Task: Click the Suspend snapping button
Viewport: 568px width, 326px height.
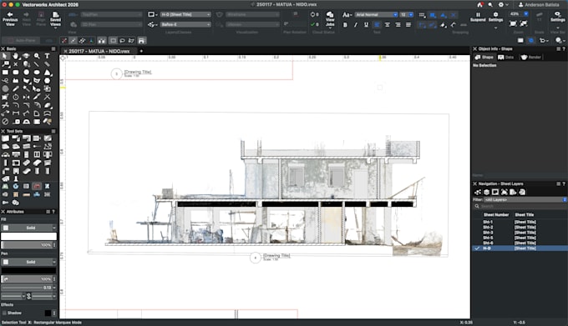Action: tap(478, 17)
